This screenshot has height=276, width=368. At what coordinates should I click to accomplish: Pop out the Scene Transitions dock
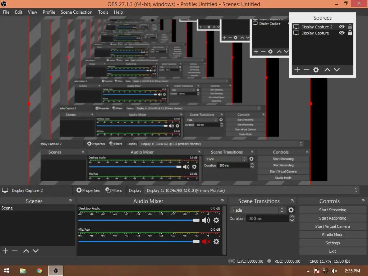coord(292,201)
